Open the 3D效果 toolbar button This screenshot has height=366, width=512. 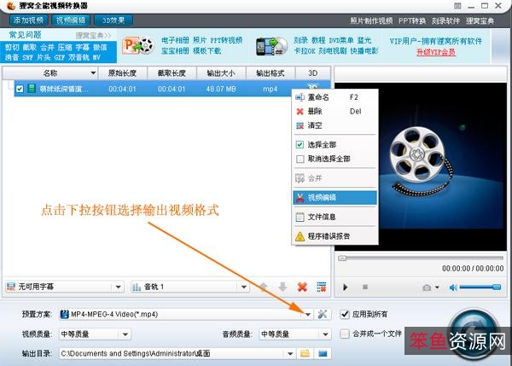pyautogui.click(x=113, y=20)
